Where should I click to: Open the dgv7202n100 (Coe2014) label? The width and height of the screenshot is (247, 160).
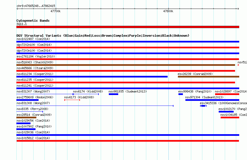point(34,45)
